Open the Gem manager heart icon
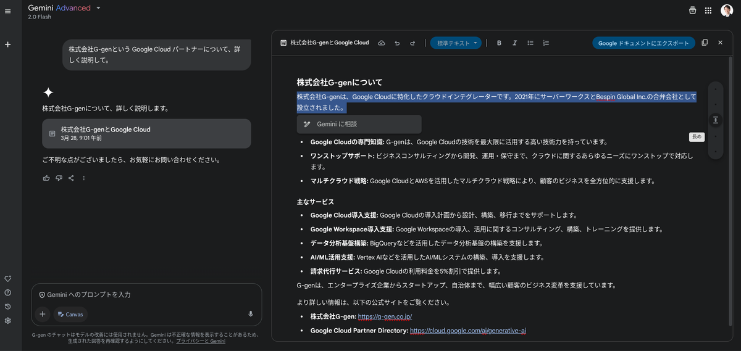Screen dimensions: 741x351 coord(7,279)
